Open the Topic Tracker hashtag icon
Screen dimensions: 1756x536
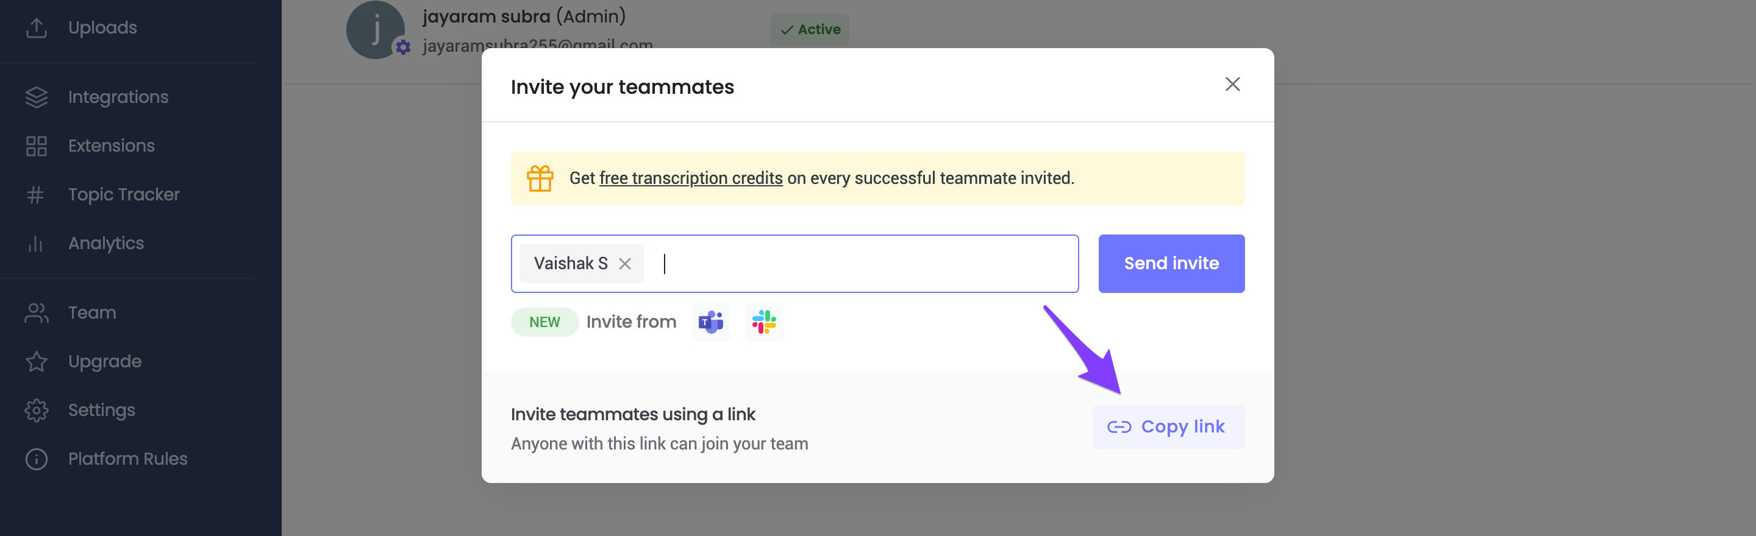(35, 195)
